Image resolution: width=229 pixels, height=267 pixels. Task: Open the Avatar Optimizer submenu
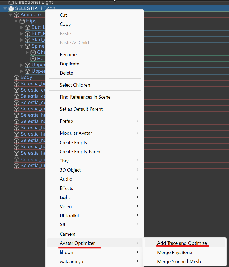point(95,243)
